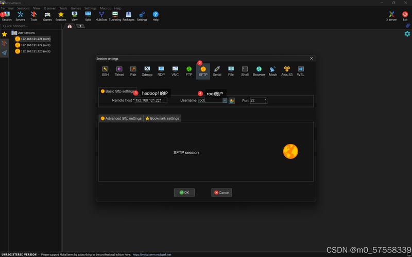Open the Tools menu
Image resolution: width=412 pixels, height=257 pixels.
(x=63, y=8)
